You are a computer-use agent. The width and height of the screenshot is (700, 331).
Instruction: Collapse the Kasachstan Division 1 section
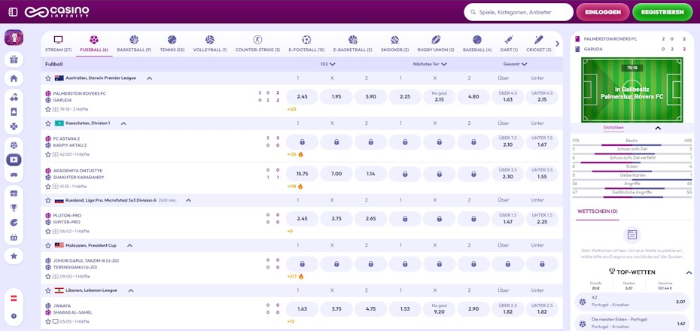pos(123,123)
